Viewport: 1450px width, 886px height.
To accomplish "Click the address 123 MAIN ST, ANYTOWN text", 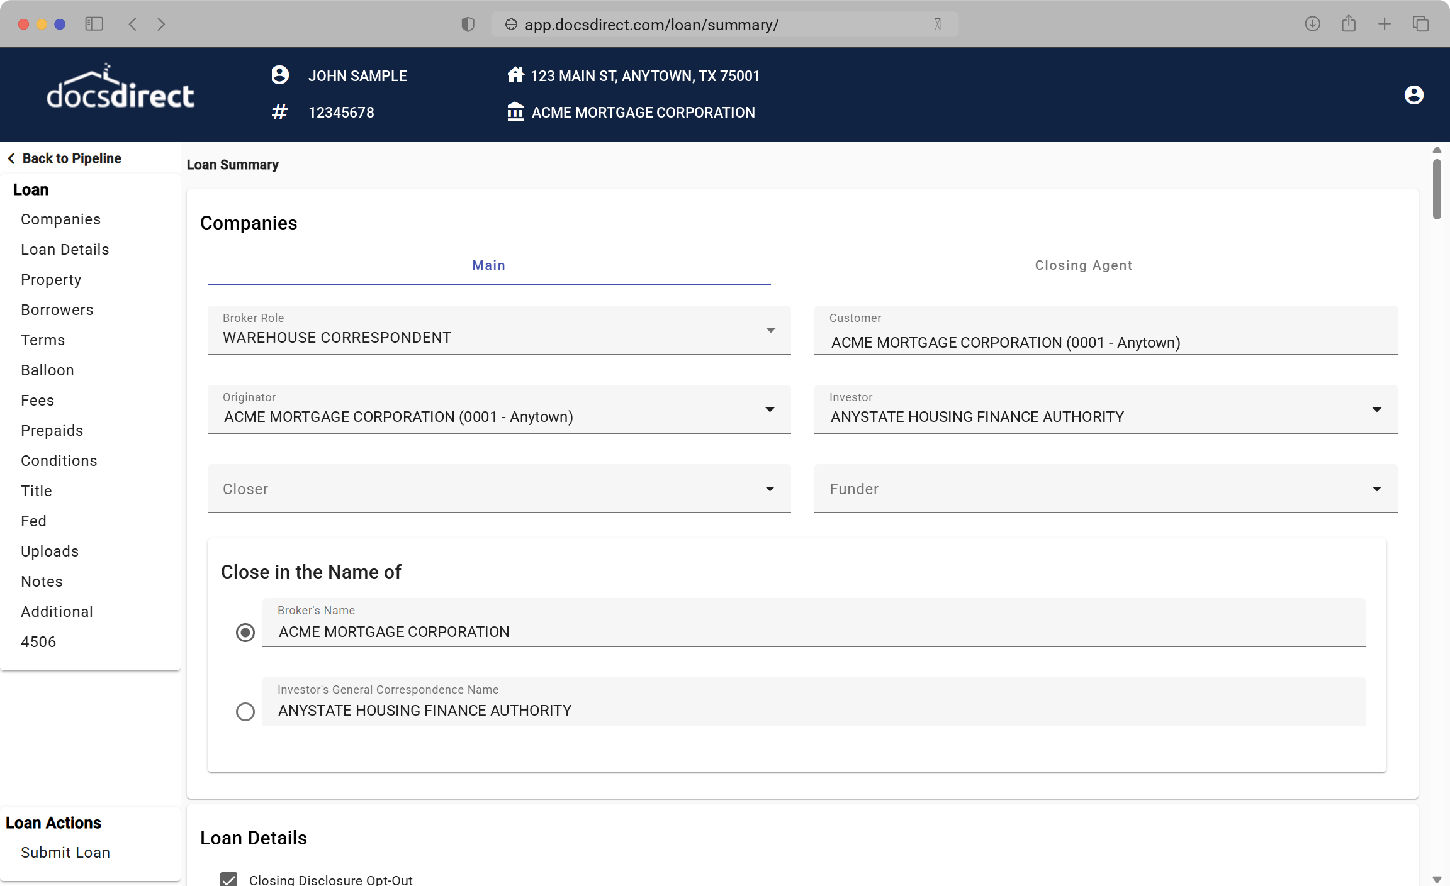I will click(645, 76).
